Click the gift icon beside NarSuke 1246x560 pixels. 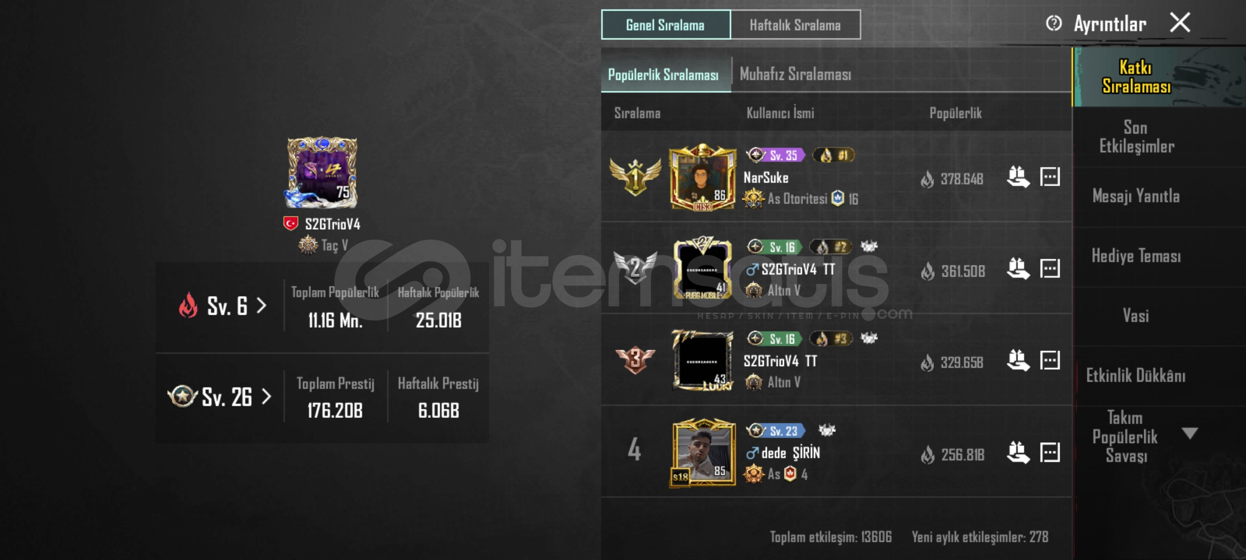(1018, 177)
